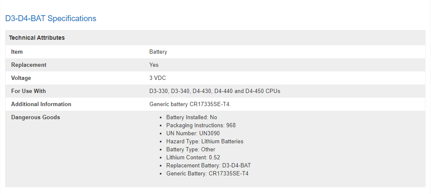Click the For Use With label

pos(28,91)
